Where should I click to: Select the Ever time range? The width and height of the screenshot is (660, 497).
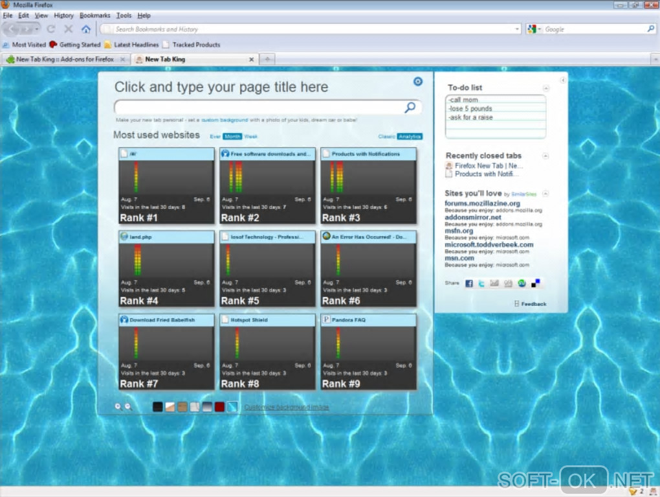(x=215, y=137)
